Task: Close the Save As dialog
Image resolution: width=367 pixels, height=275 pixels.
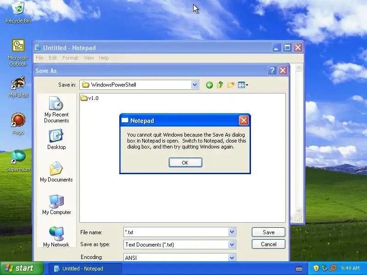Action: coord(283,71)
